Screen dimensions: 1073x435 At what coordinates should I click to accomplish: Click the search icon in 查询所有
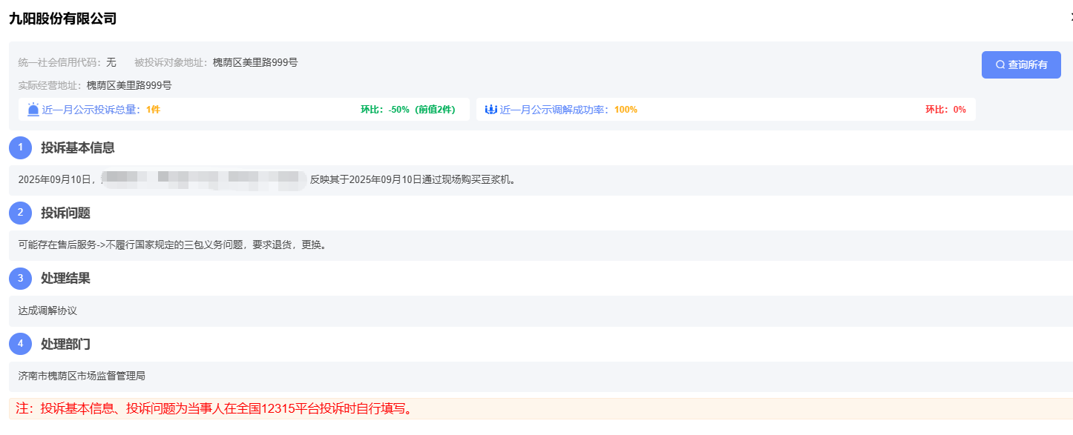coord(1000,65)
